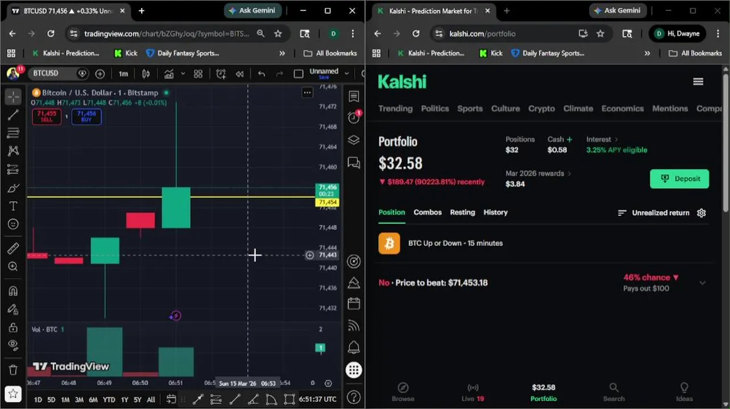Open the chats panel icon
The height and width of the screenshot is (409, 730).
coord(354,164)
